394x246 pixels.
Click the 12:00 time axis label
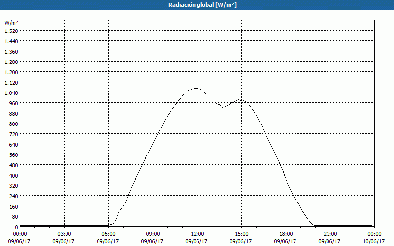197,234
